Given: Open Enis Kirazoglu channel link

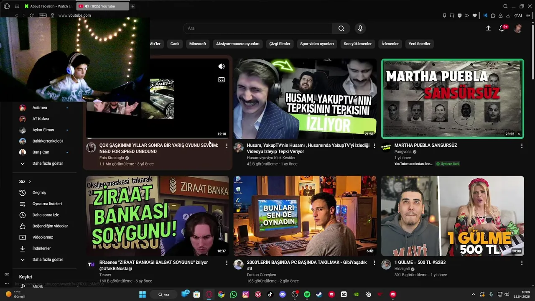Looking at the screenshot, I should (112, 158).
